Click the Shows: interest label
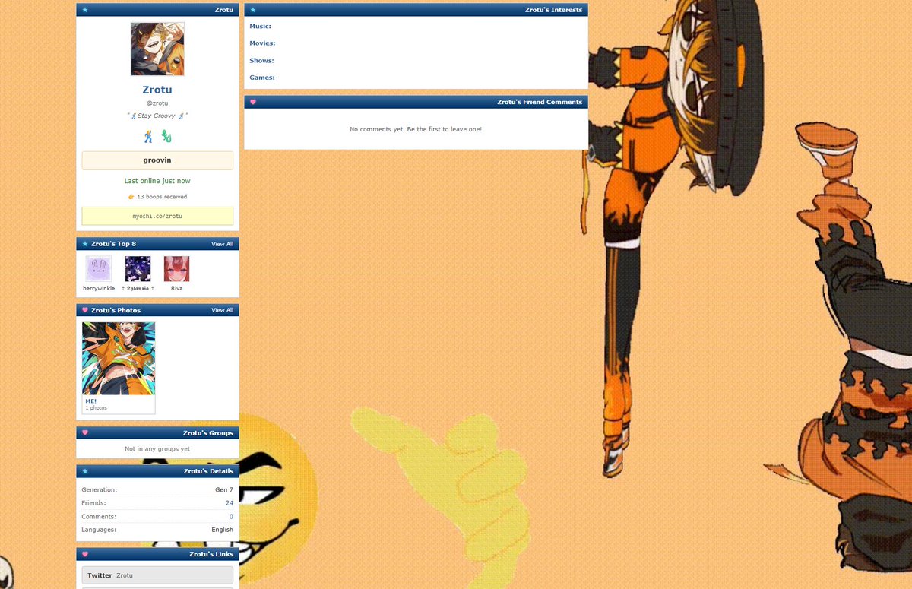This screenshot has width=912, height=589. (261, 61)
